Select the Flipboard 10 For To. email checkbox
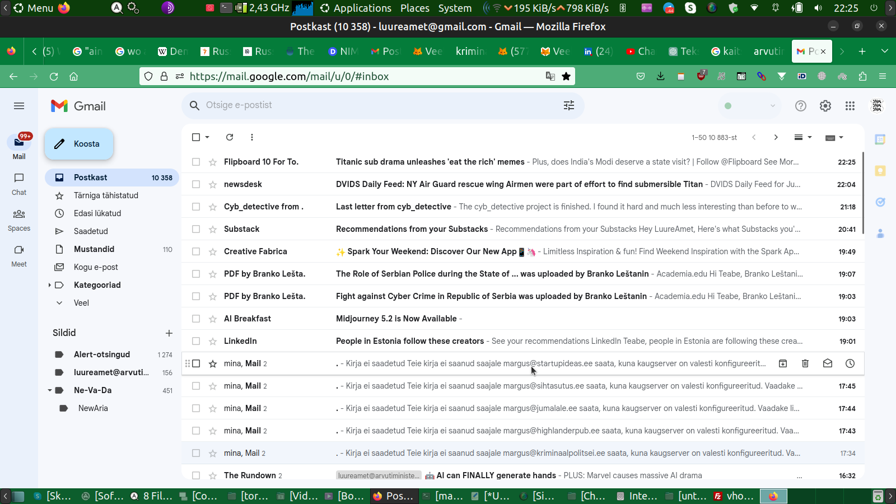Screen dimensions: 896x504 [x=196, y=162]
